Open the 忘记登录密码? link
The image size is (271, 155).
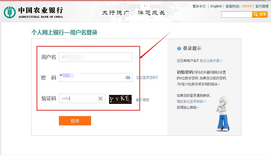coord(147,77)
